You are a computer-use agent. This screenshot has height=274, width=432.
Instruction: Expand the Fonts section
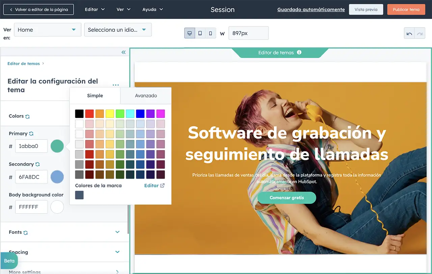[117, 232]
